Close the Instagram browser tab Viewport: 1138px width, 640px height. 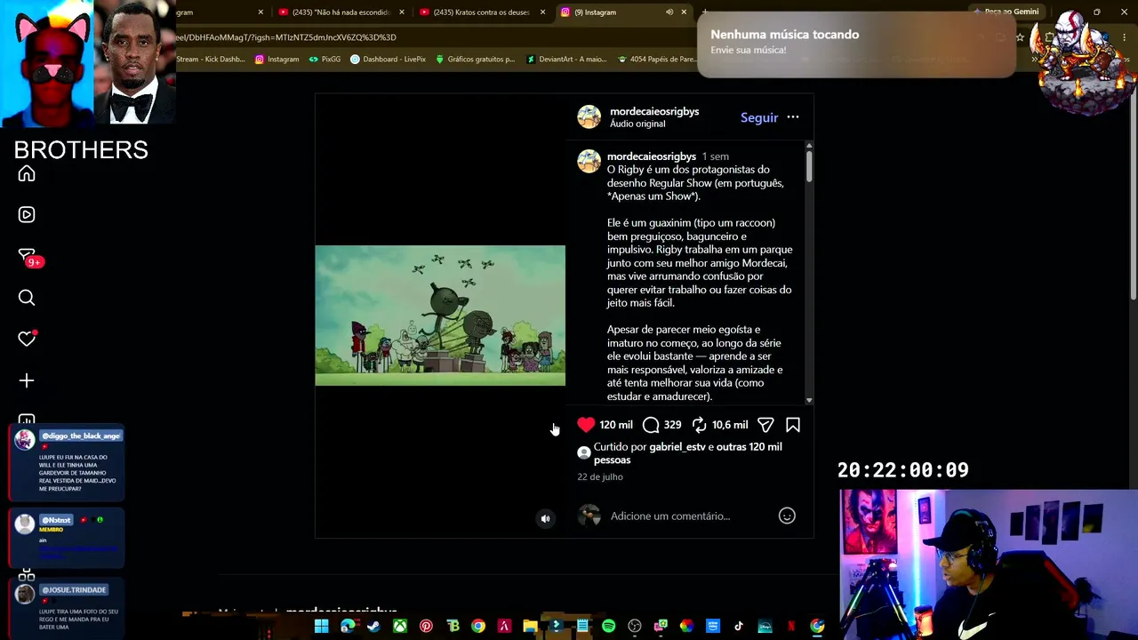click(684, 12)
